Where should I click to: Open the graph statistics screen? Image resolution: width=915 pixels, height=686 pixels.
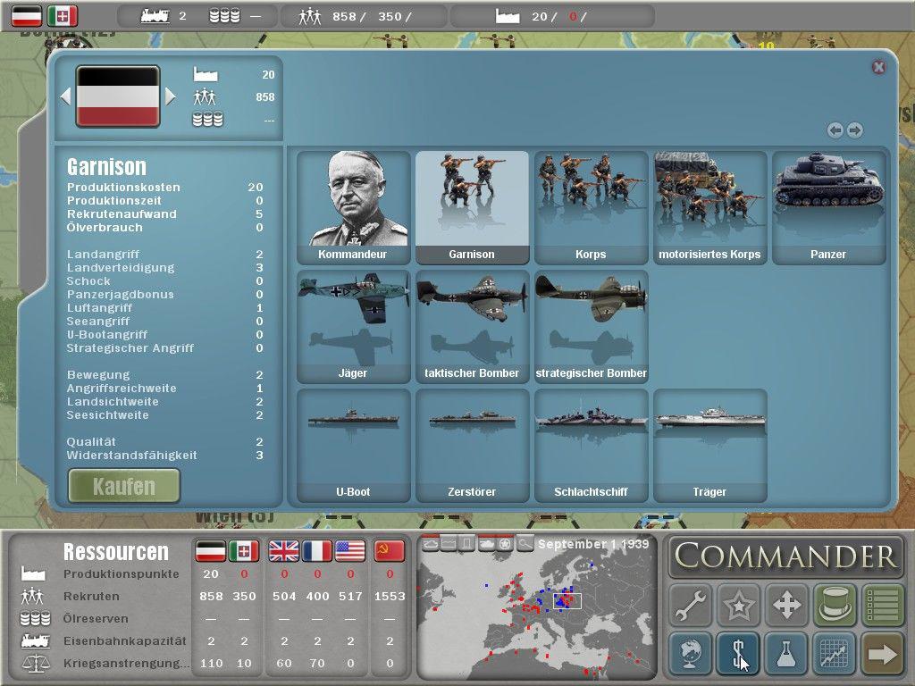coord(835,653)
